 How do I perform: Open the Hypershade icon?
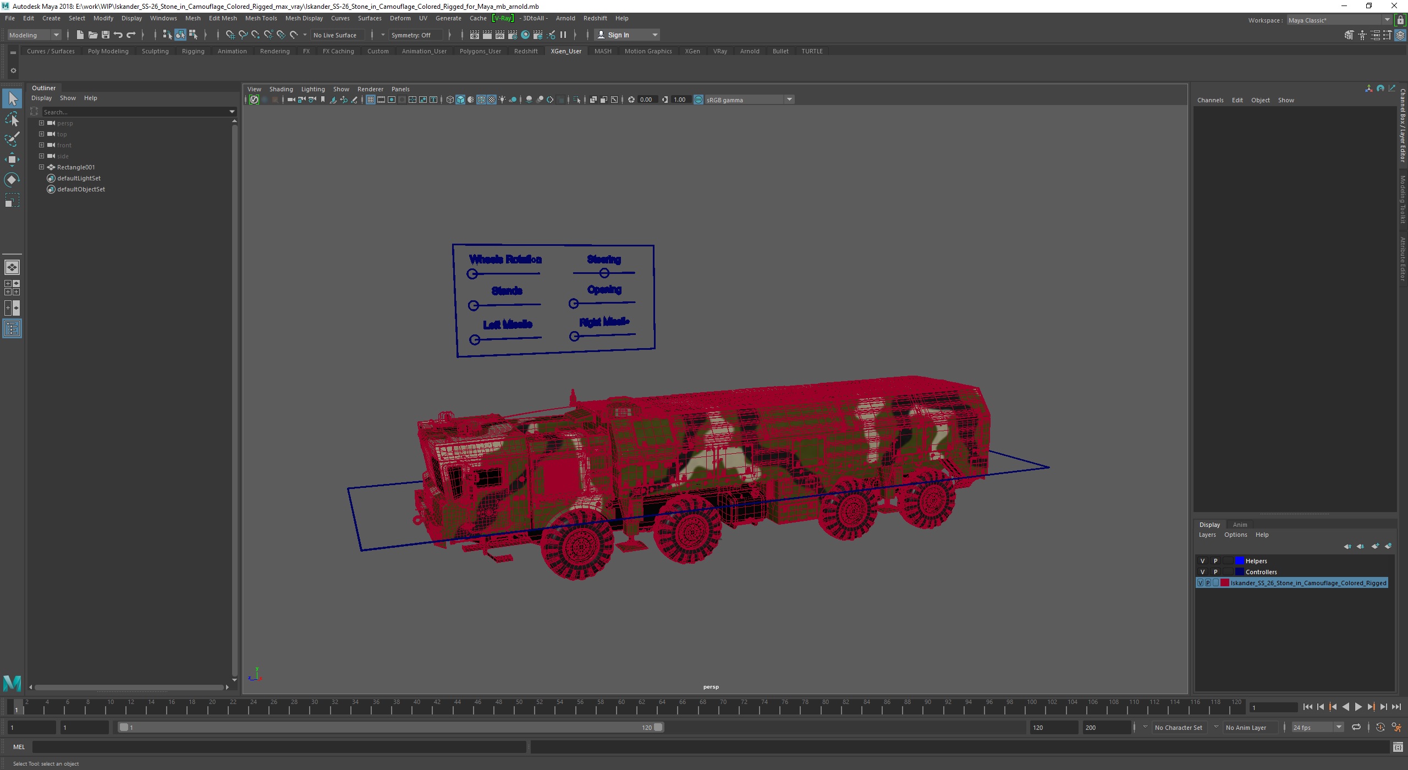(x=525, y=35)
